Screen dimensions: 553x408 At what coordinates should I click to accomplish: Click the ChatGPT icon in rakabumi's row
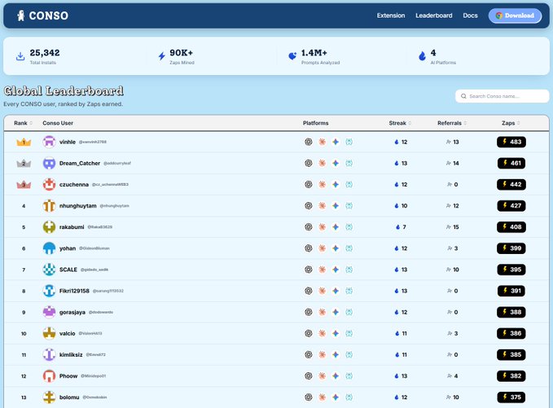[309, 227]
